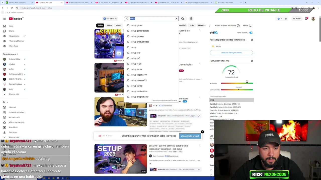
Task: Click the Volumen score bar
Action: pyautogui.click(x=237, y=83)
